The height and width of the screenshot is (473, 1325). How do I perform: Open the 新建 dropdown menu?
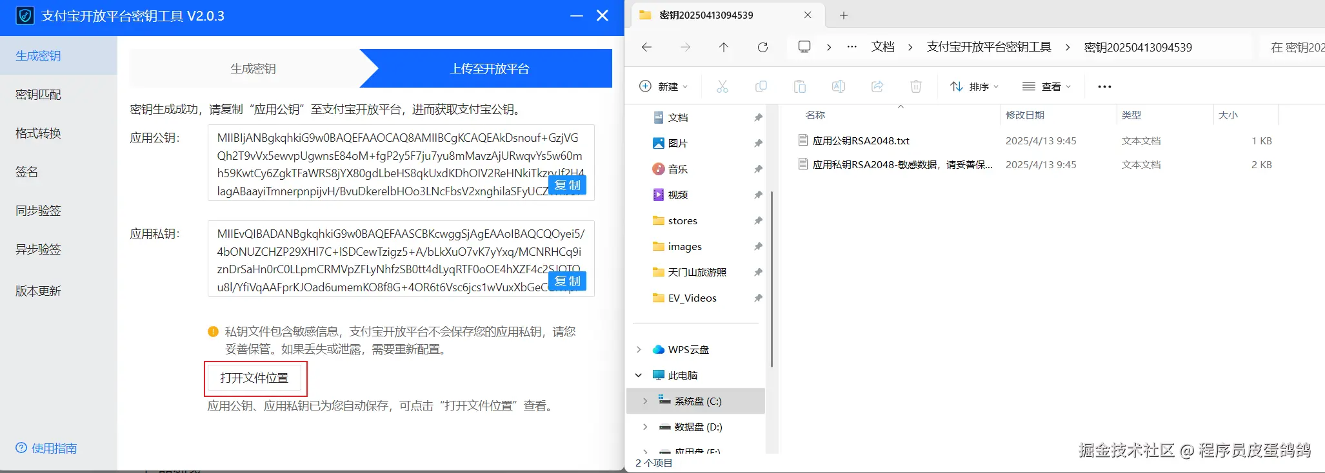point(663,86)
